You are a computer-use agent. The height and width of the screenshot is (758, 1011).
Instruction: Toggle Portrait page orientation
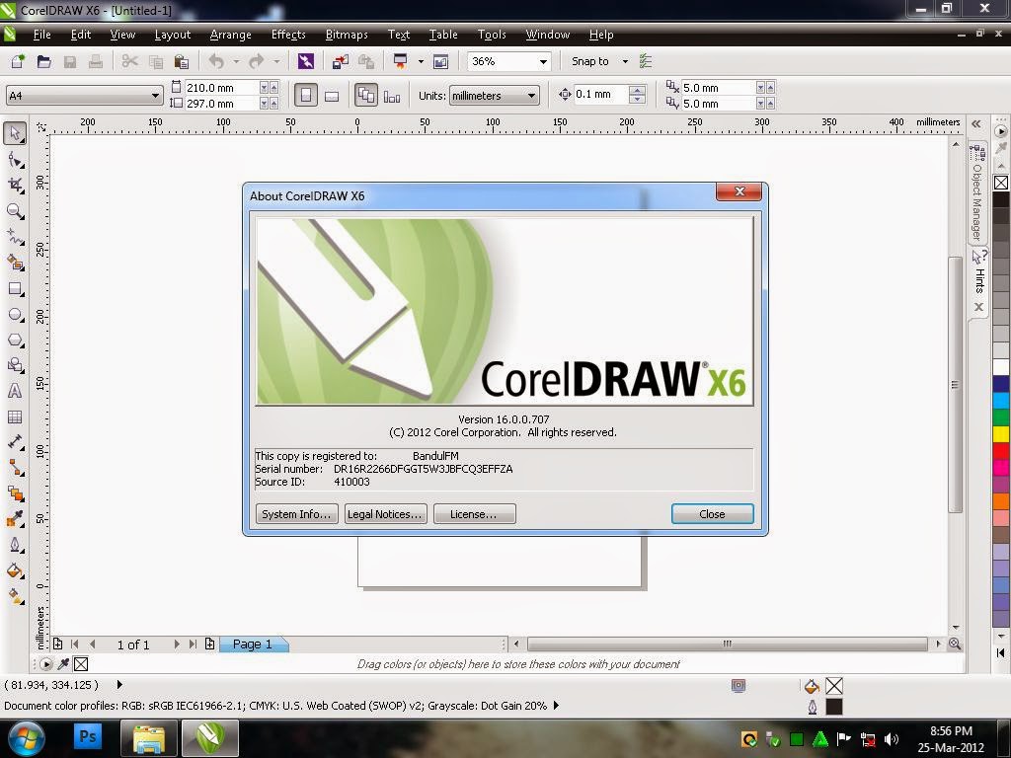coord(306,96)
